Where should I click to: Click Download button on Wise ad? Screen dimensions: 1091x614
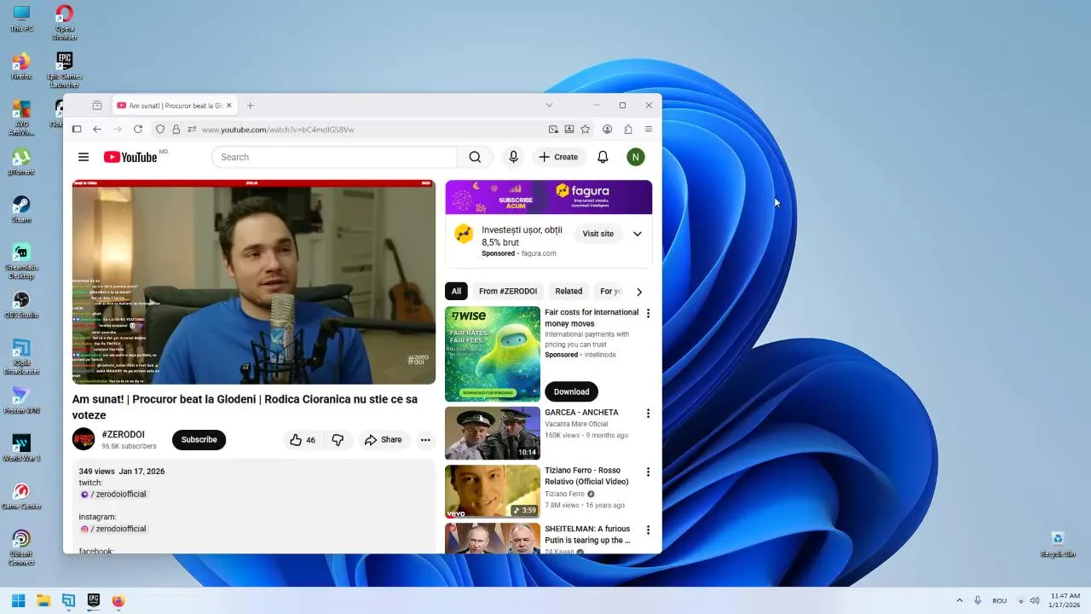point(571,392)
